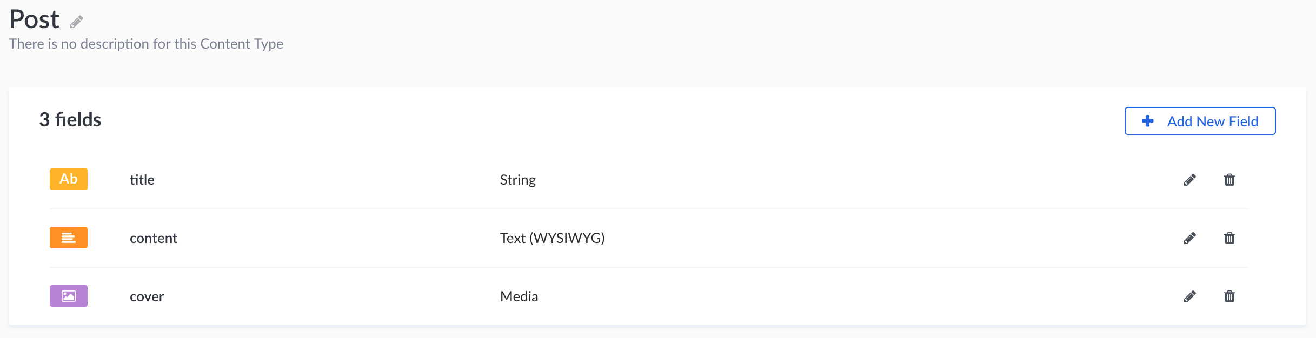
Task: Click the Media type label
Action: [519, 296]
